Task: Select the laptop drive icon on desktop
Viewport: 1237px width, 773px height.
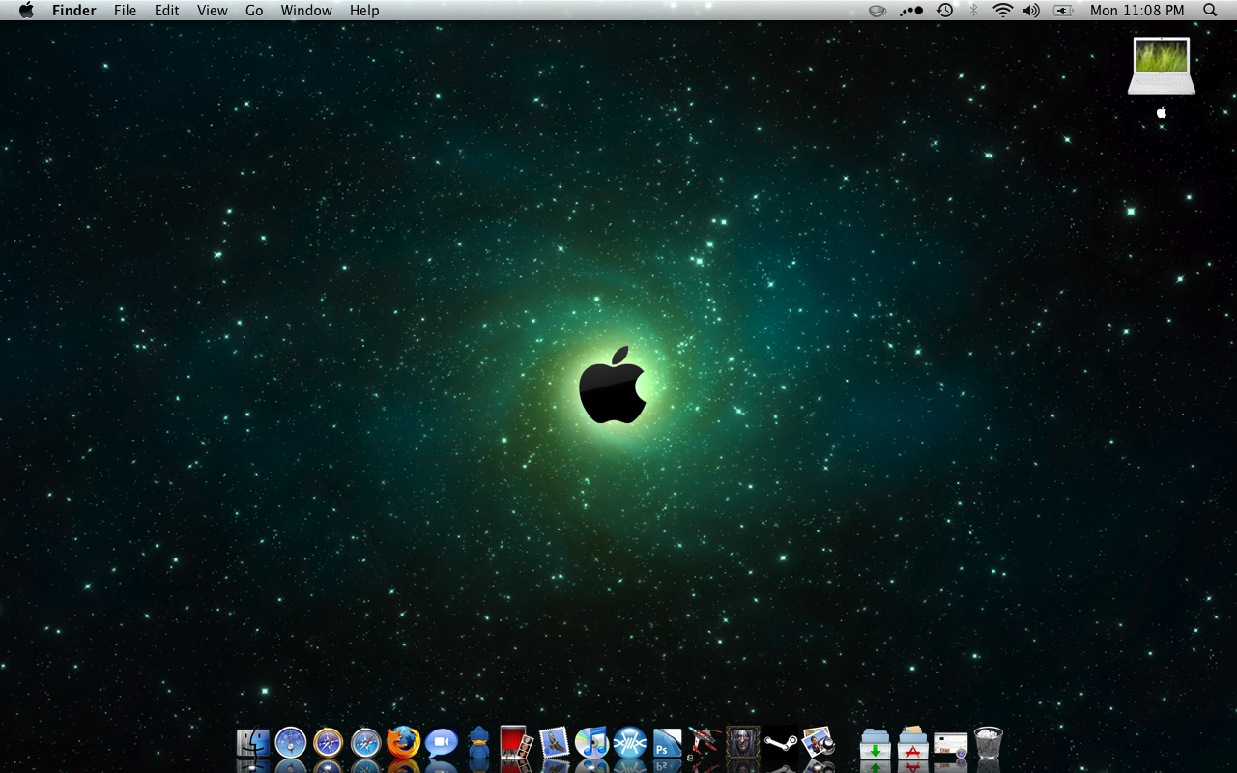Action: pyautogui.click(x=1162, y=66)
